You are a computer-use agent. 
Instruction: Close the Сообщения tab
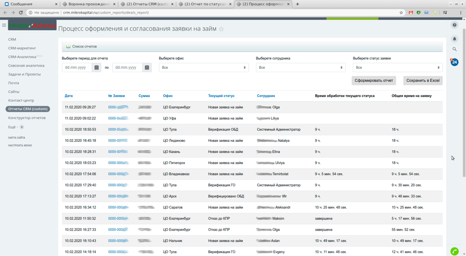pos(56,4)
